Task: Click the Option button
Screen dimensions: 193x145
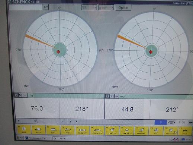Action: pyautogui.click(x=123, y=8)
